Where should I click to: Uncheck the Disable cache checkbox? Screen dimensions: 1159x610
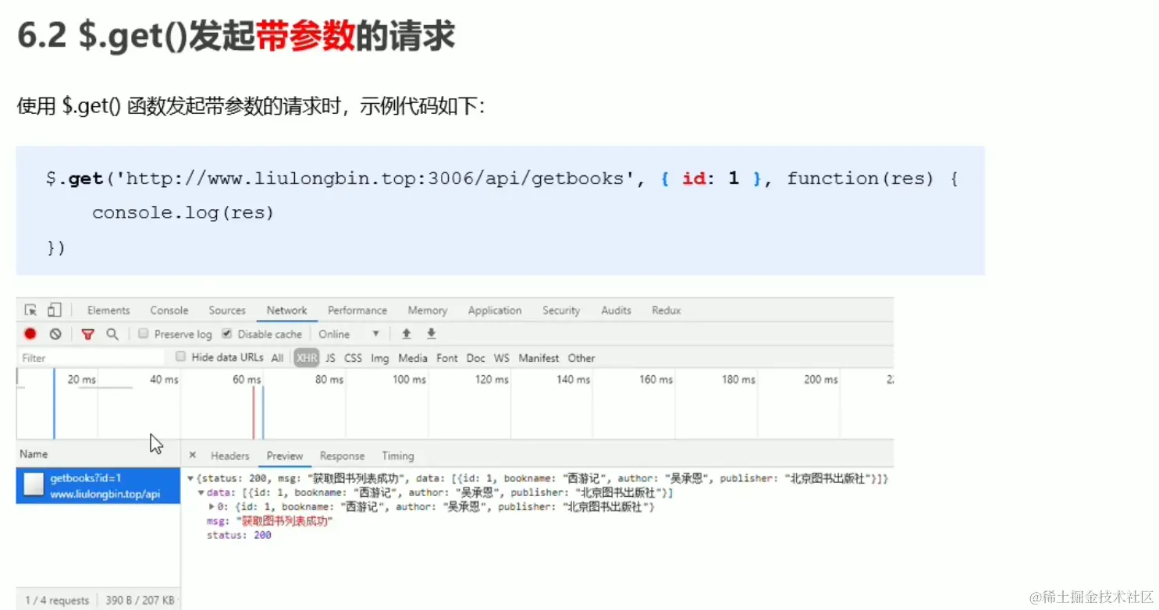click(227, 334)
